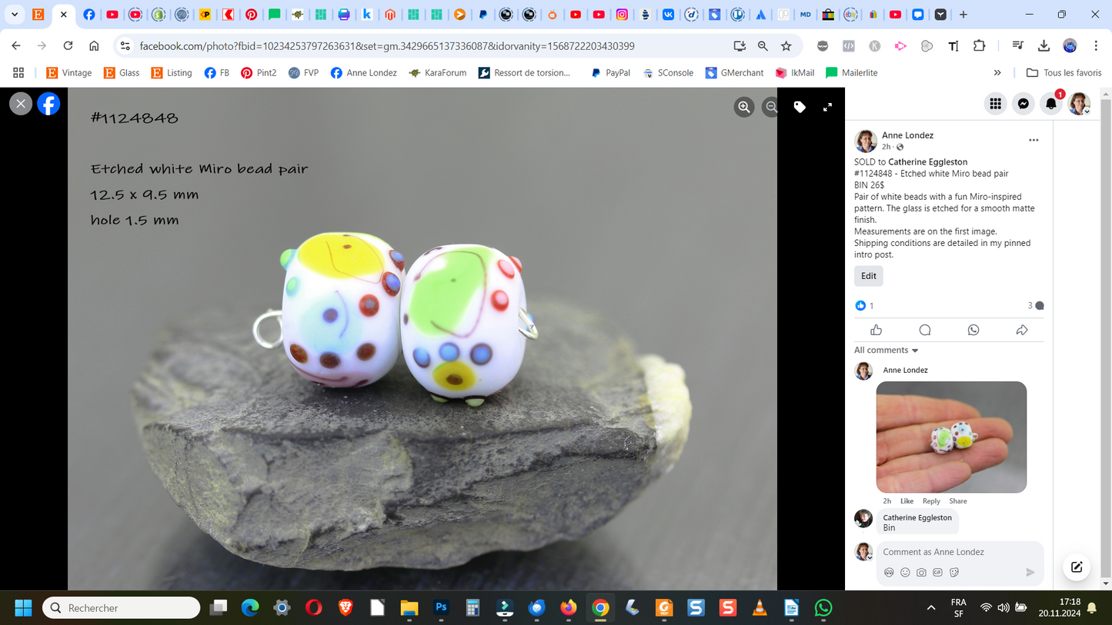Open the Mailerlite bookmark
Viewport: 1112px width, 625px height.
(x=852, y=73)
